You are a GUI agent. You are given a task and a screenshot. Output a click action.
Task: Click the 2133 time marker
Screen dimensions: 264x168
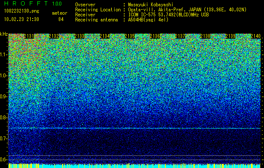click(79, 36)
